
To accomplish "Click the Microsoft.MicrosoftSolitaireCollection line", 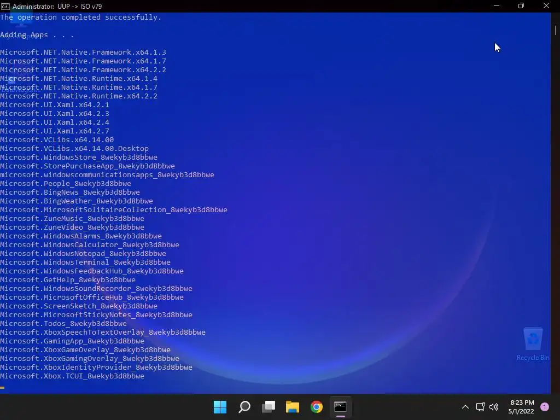I will click(114, 209).
